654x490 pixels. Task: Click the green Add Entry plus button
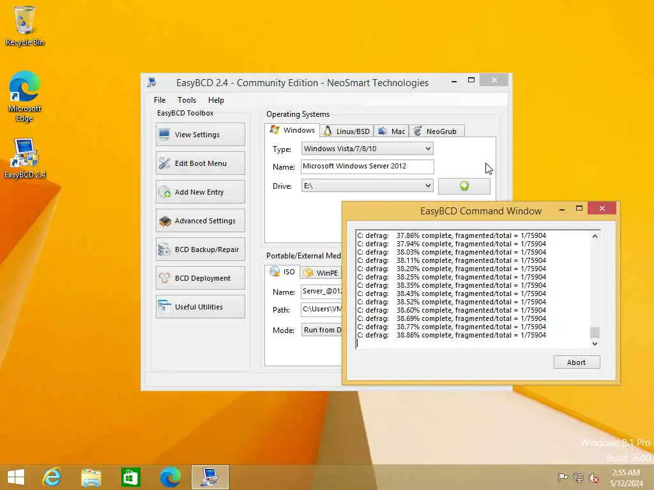point(464,186)
